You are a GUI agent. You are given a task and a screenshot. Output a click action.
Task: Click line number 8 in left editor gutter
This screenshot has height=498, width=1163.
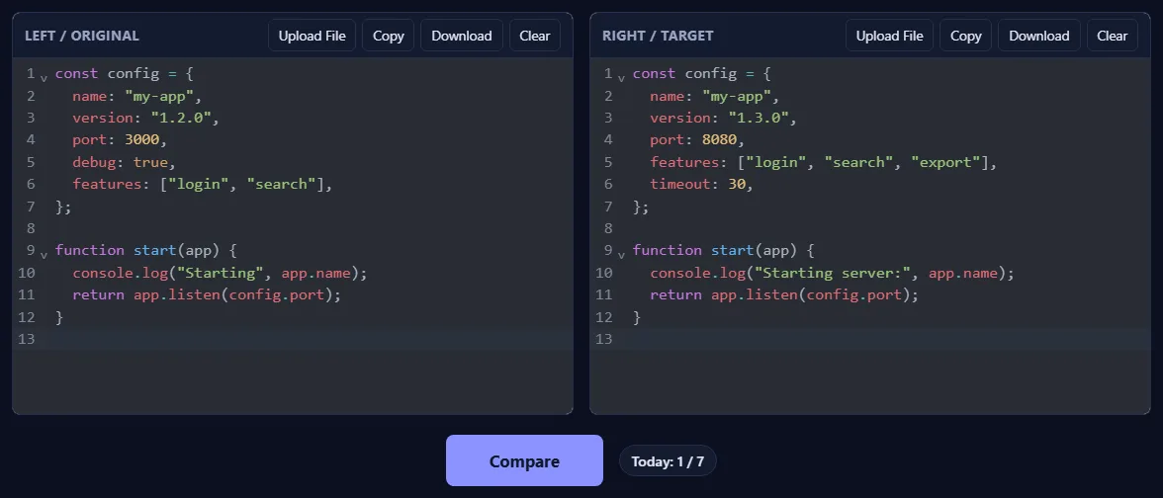click(30, 228)
